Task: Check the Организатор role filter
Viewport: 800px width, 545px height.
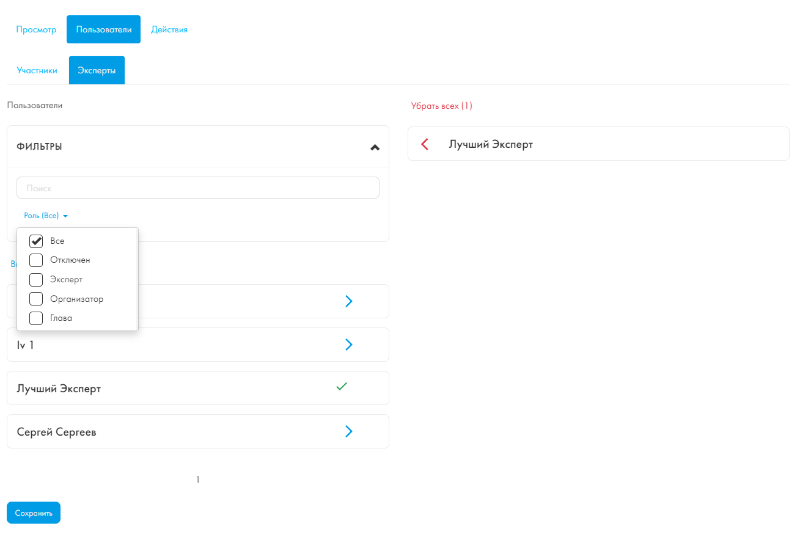Action: pyautogui.click(x=36, y=299)
